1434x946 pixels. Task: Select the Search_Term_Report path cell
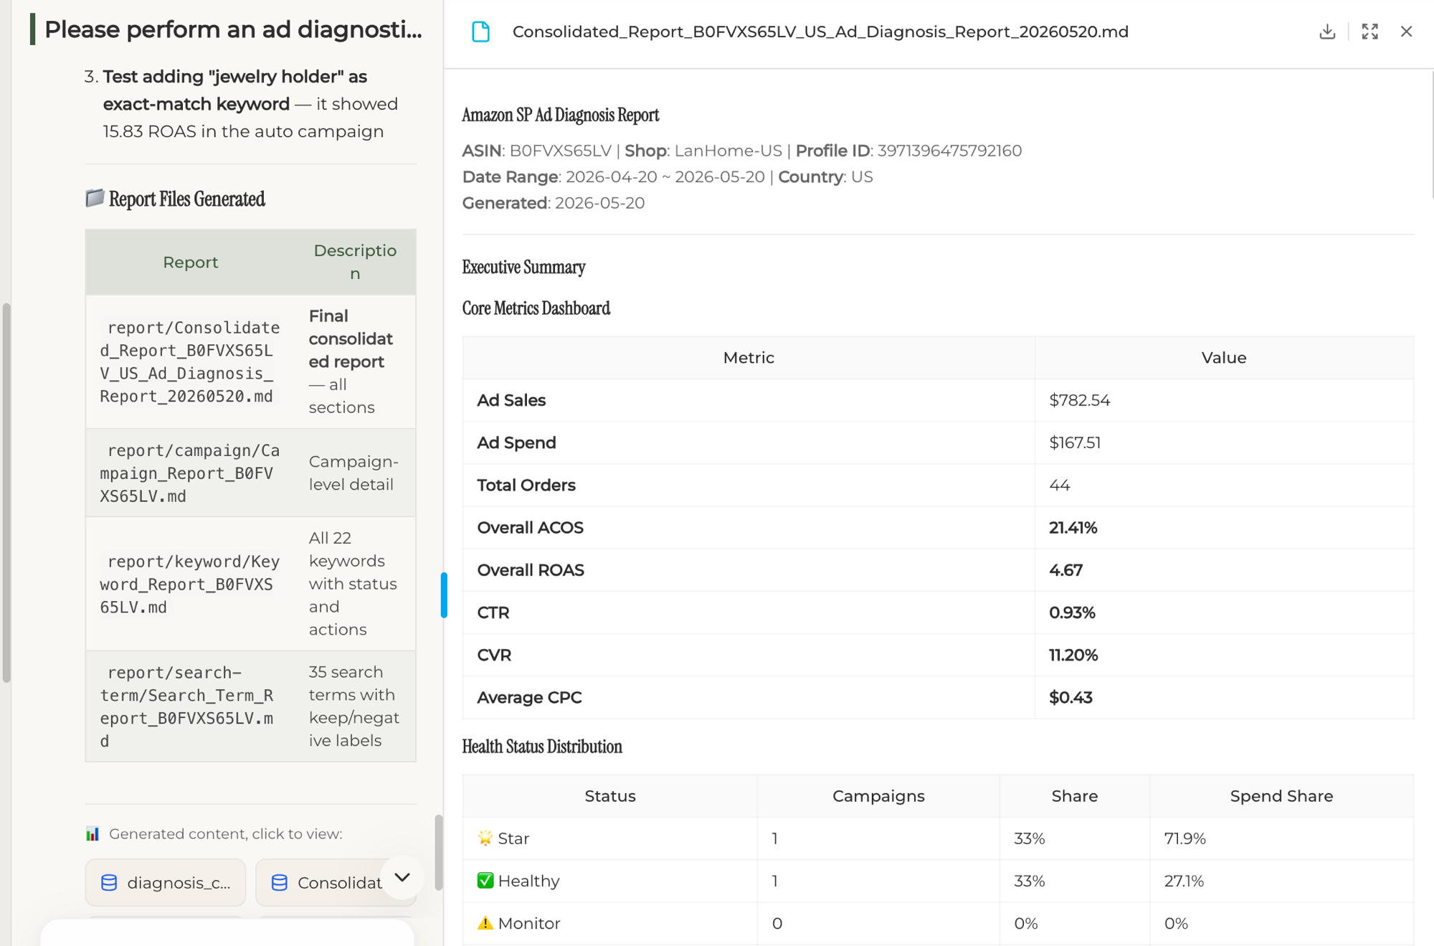(190, 706)
